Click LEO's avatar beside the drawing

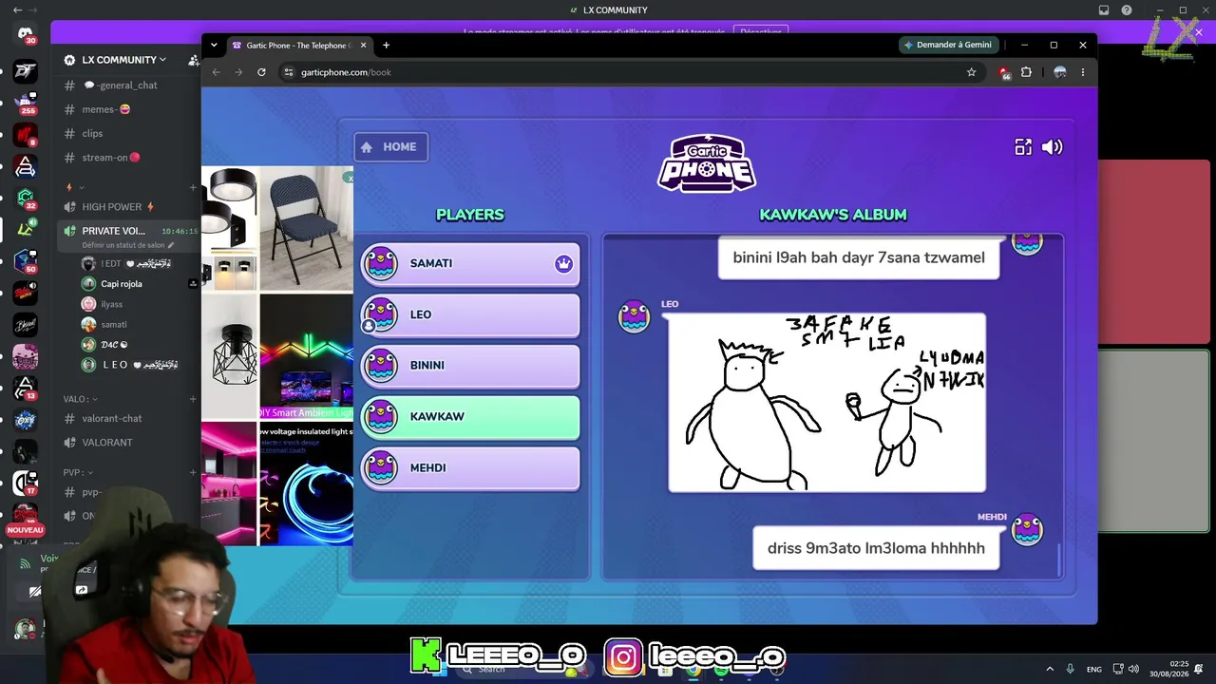pyautogui.click(x=634, y=317)
